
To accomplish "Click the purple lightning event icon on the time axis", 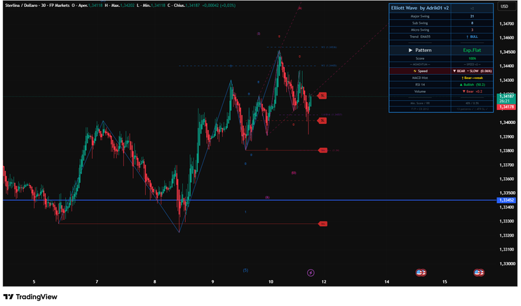I will click(311, 273).
